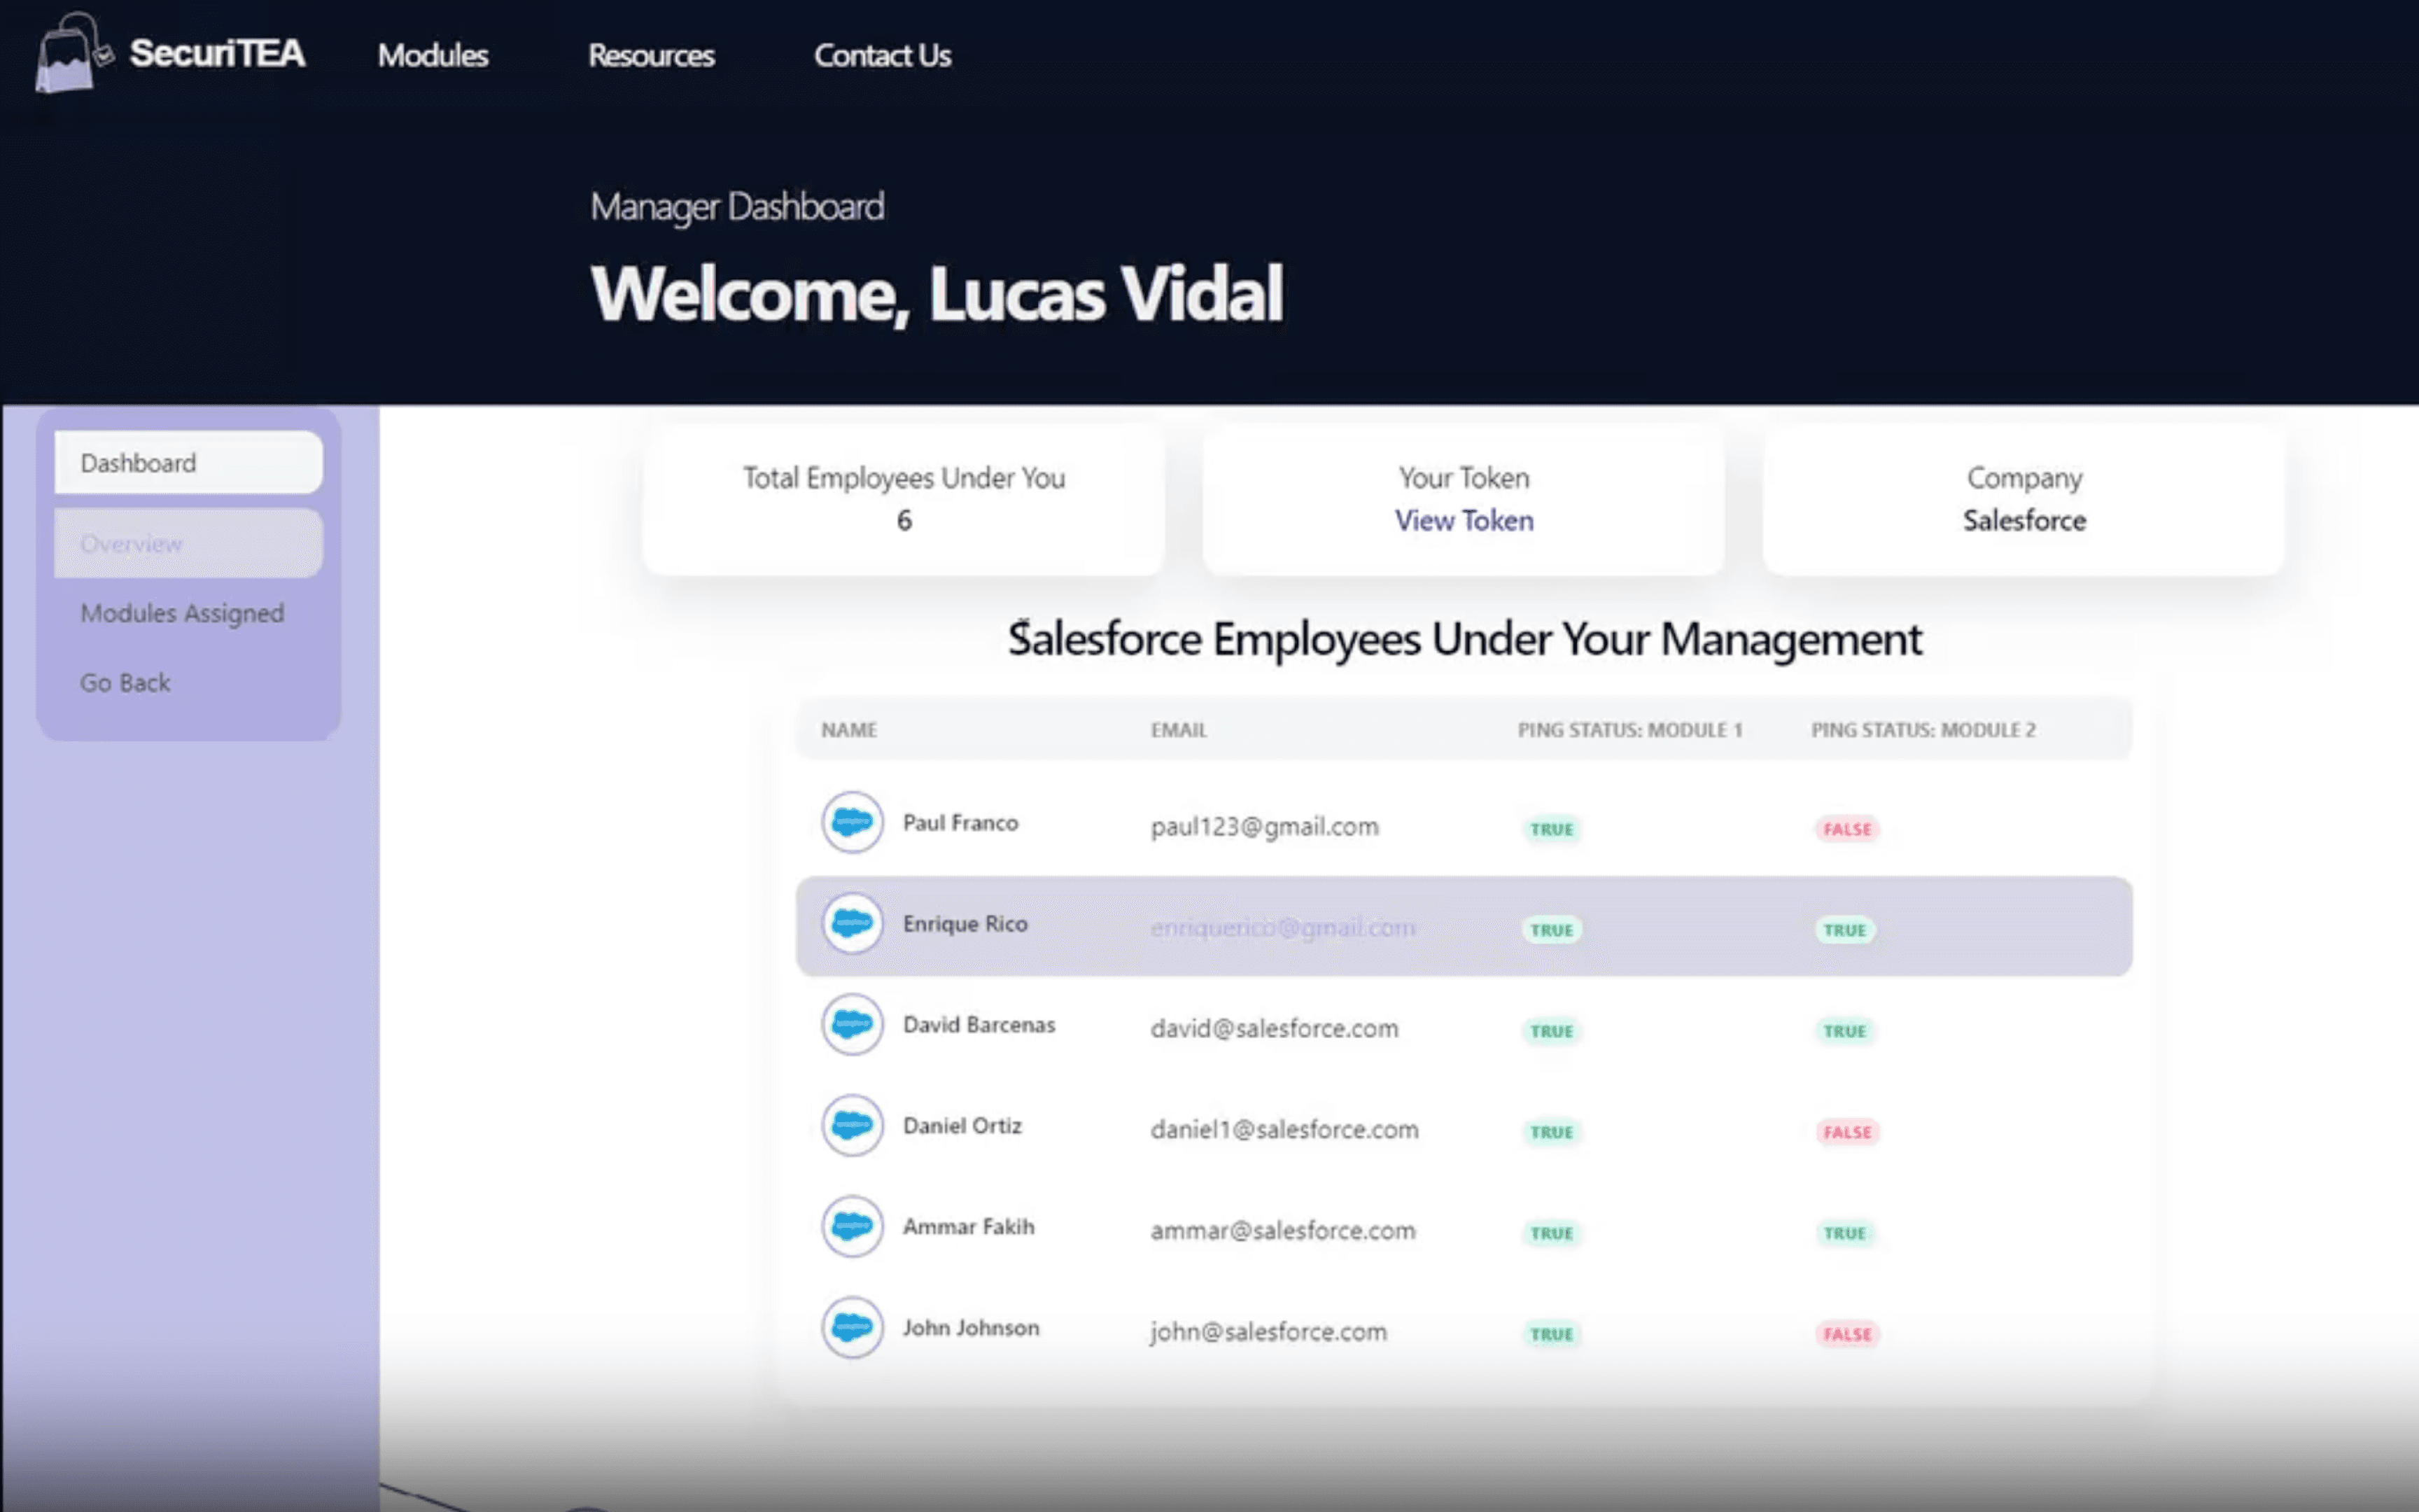Viewport: 2419px width, 1512px height.
Task: Click the View Token link
Action: point(1464,521)
